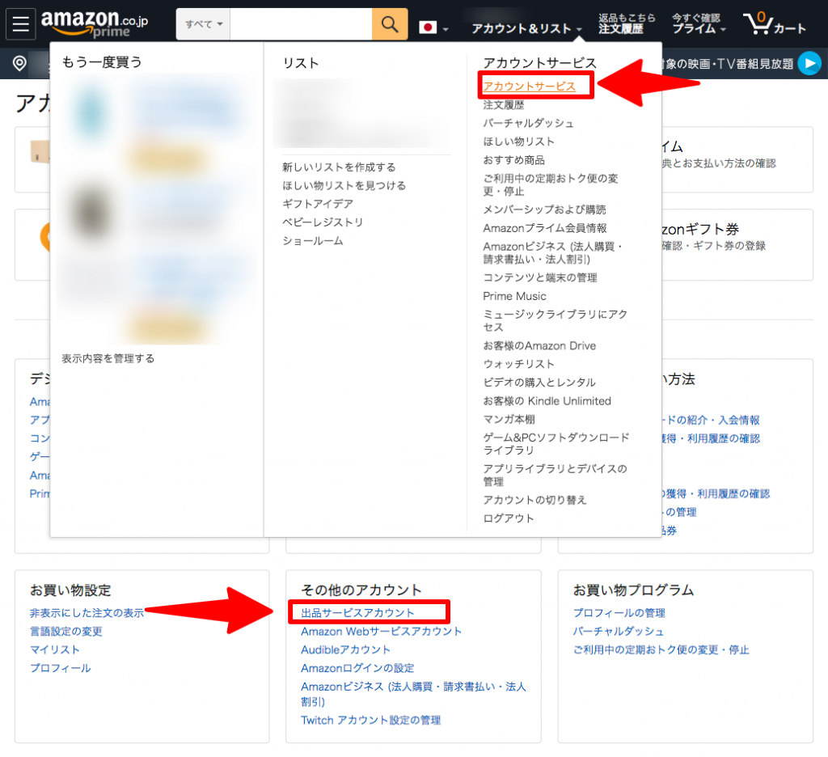
Task: Open 返品もこちら 注文履歴
Action: point(627,24)
